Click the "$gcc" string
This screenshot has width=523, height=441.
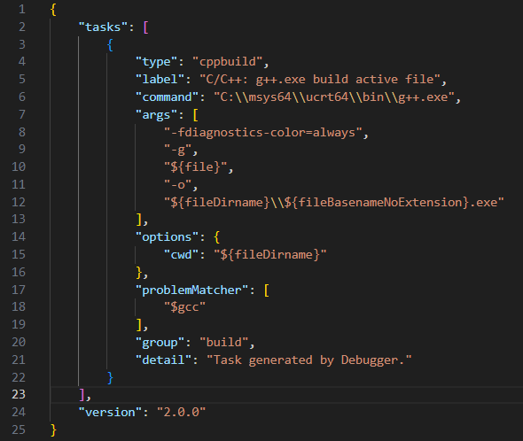coord(184,306)
